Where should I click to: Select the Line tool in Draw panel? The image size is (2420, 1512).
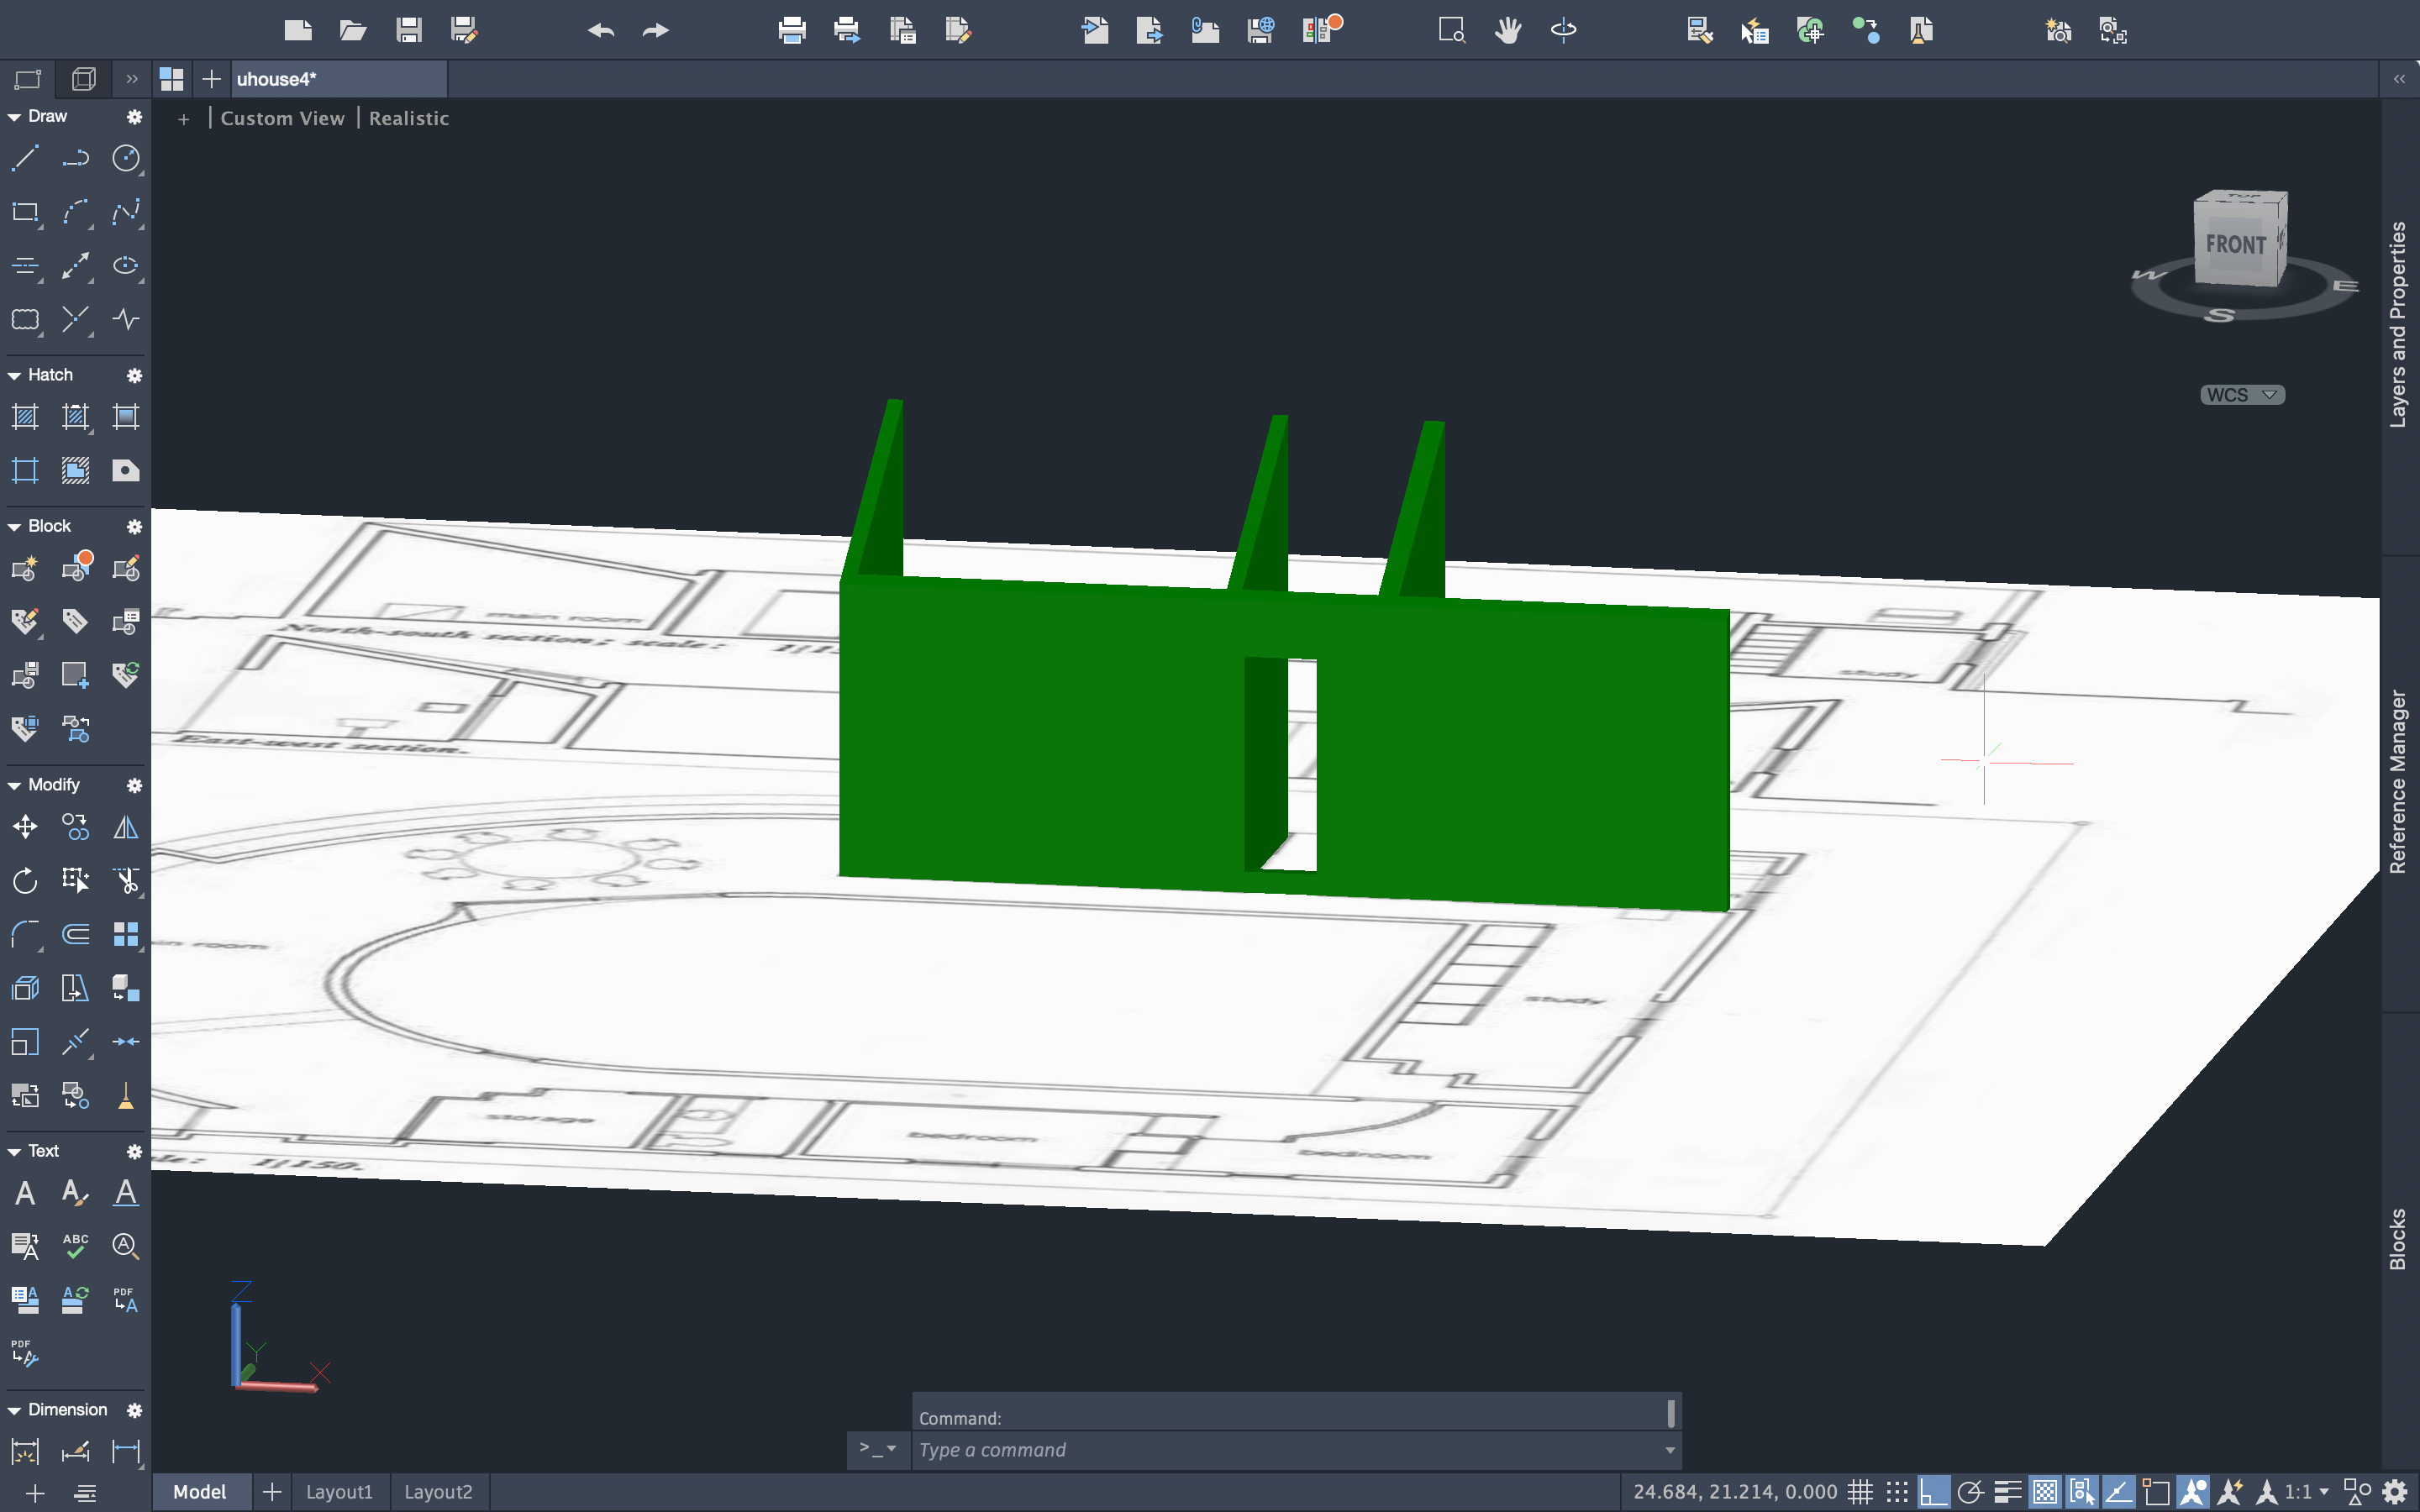(x=25, y=158)
